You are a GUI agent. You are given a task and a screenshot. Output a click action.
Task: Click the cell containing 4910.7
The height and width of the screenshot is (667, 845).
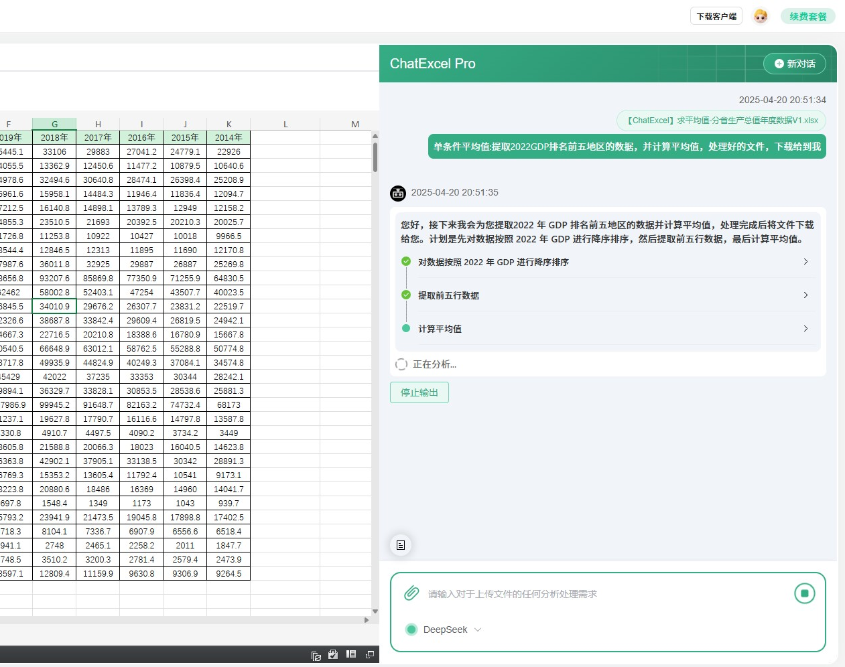click(54, 433)
